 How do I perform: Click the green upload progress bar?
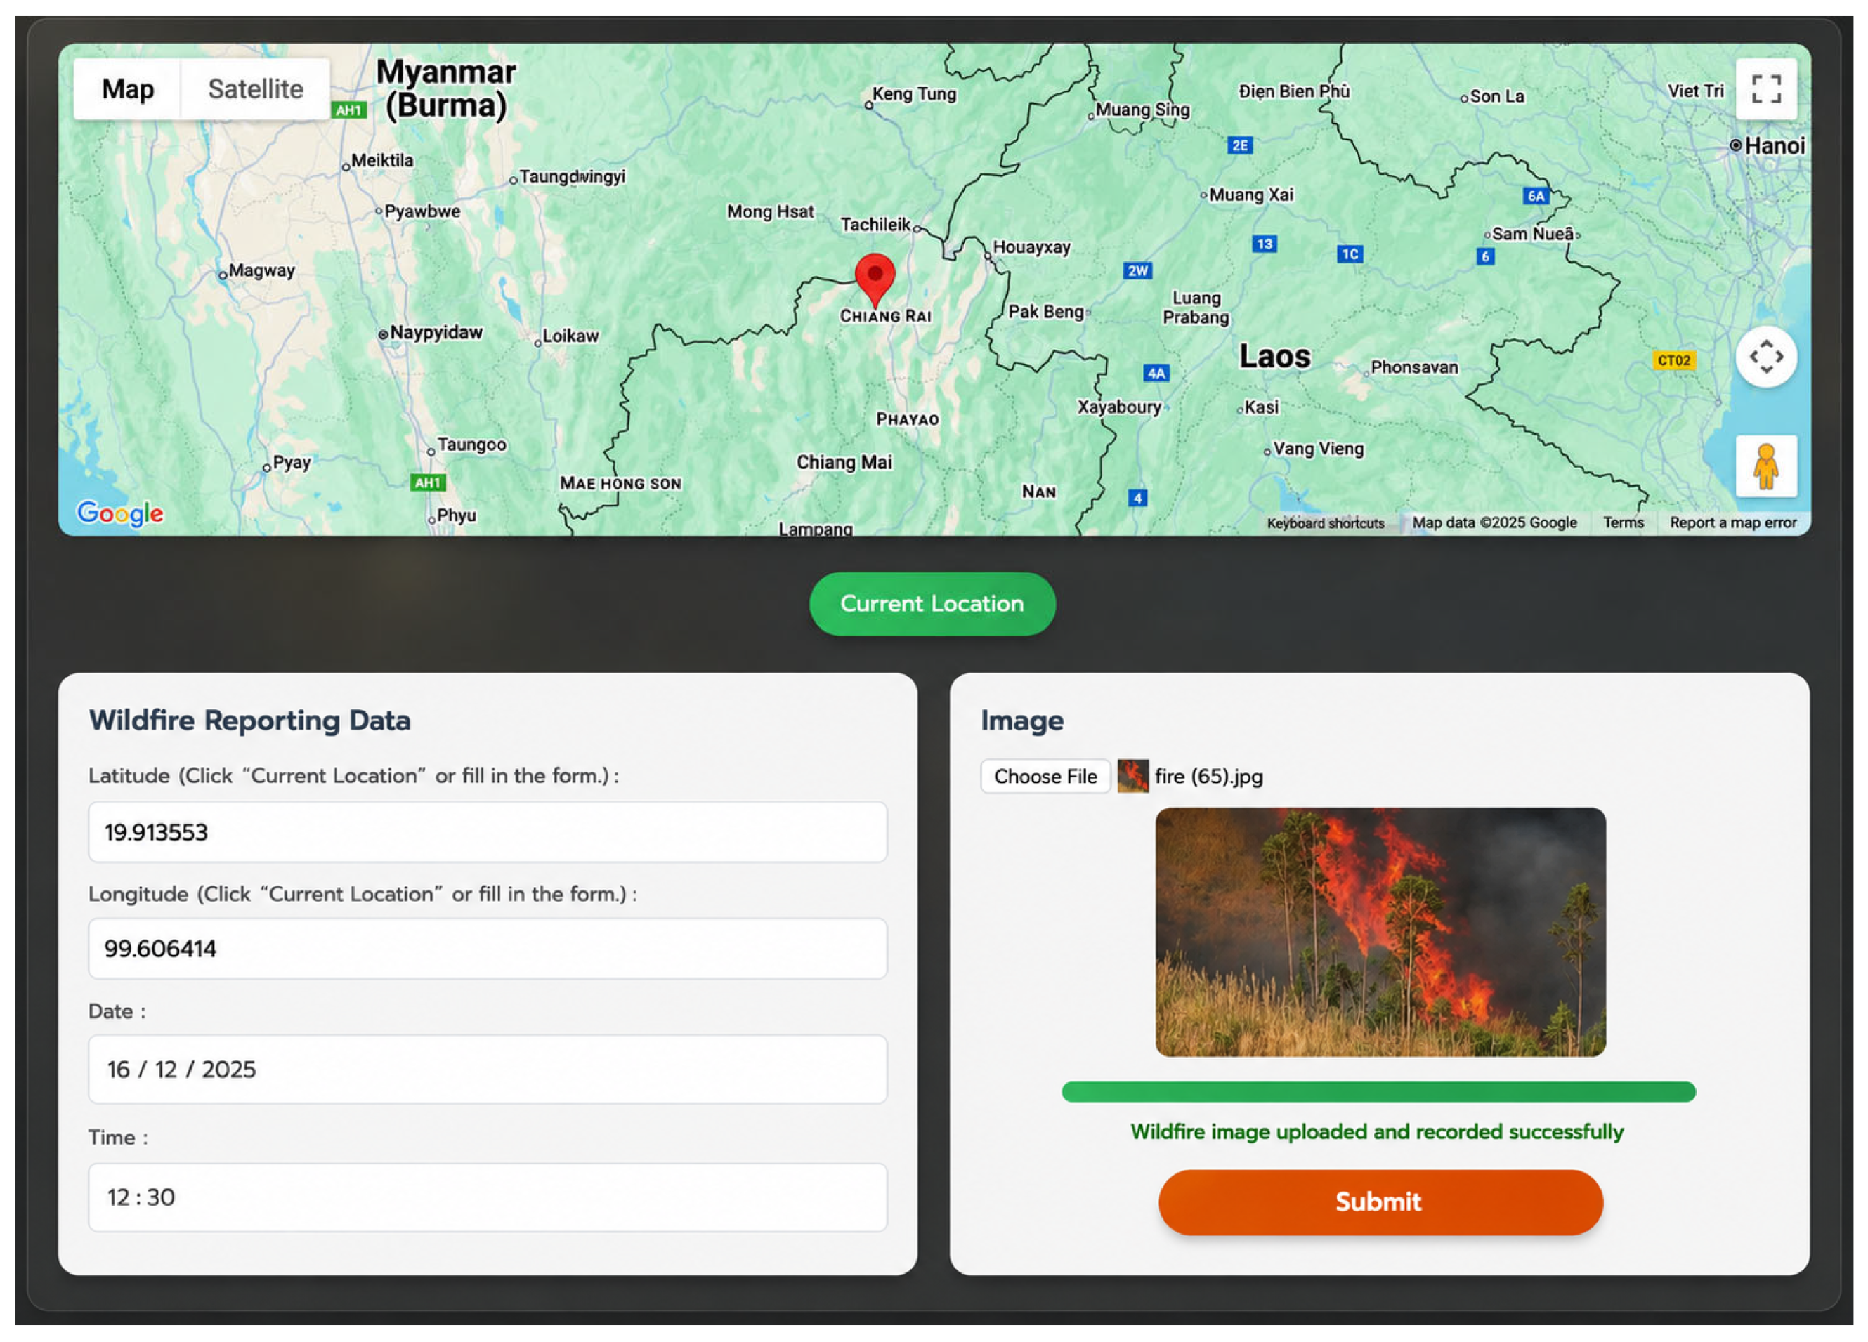click(x=1379, y=1092)
